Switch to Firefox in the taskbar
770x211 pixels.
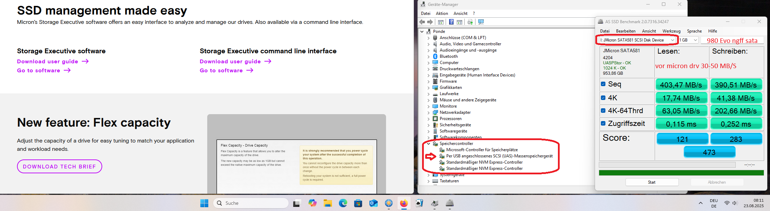404,203
